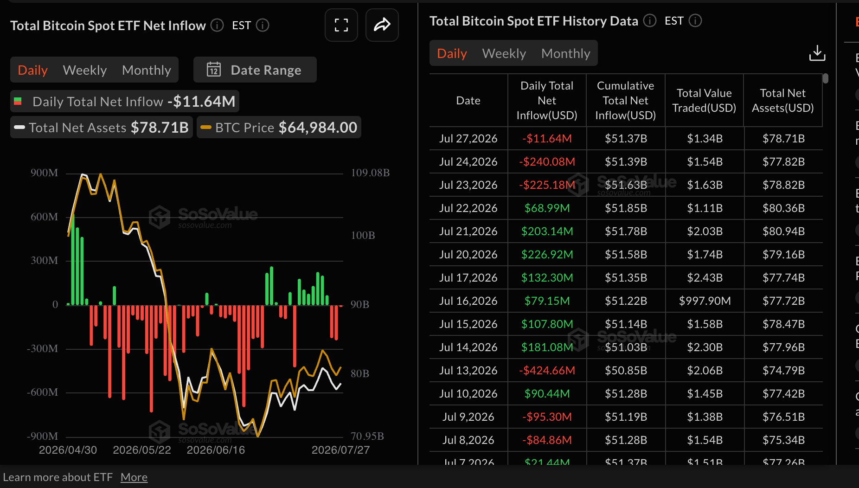Open info icon beside History Data title
Viewport: 859px width, 488px height.
[650, 20]
